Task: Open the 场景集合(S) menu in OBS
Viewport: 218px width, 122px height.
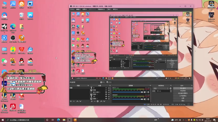Action: point(101,9)
